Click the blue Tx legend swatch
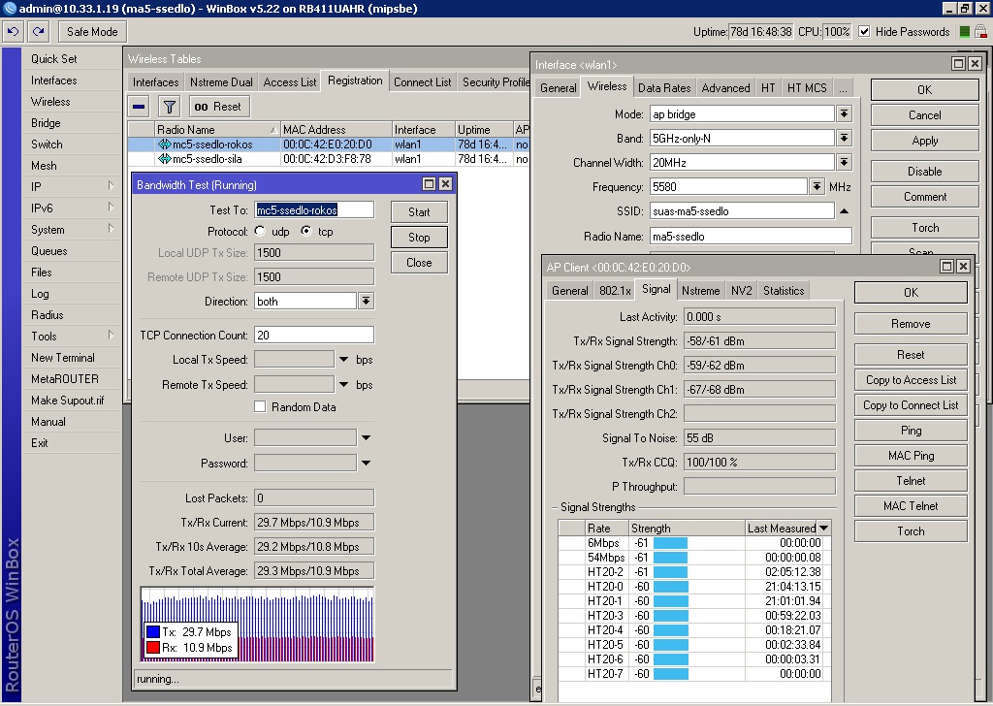This screenshot has width=993, height=706. pyautogui.click(x=152, y=631)
